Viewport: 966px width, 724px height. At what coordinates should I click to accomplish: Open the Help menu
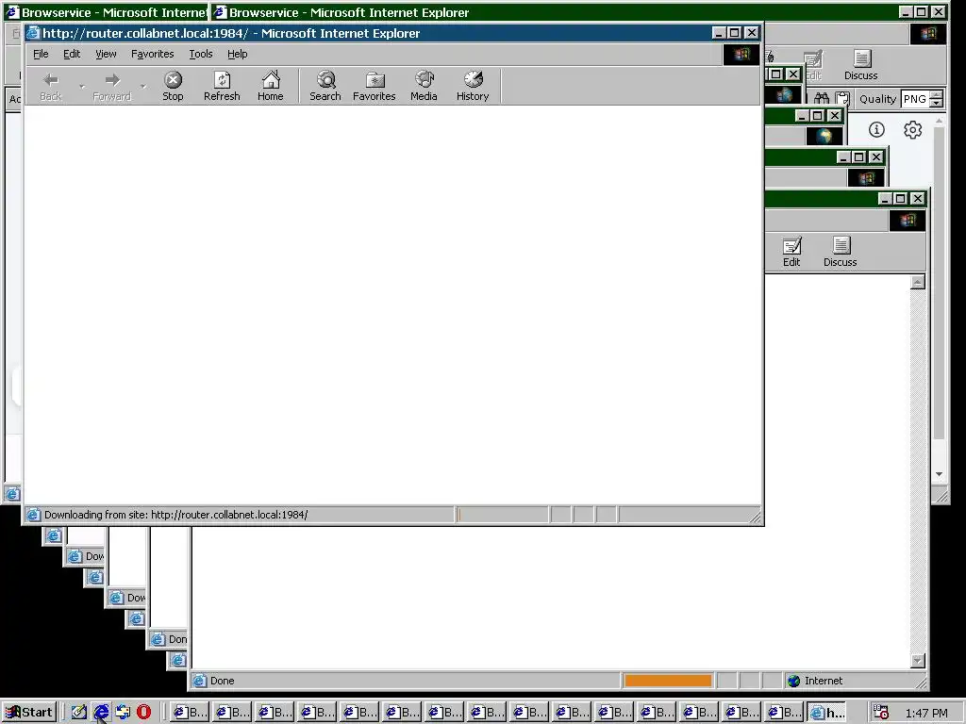[237, 54]
